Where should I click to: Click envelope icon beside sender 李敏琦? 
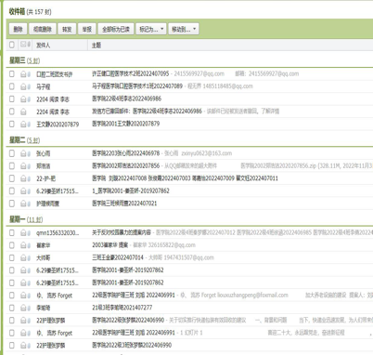23,308
